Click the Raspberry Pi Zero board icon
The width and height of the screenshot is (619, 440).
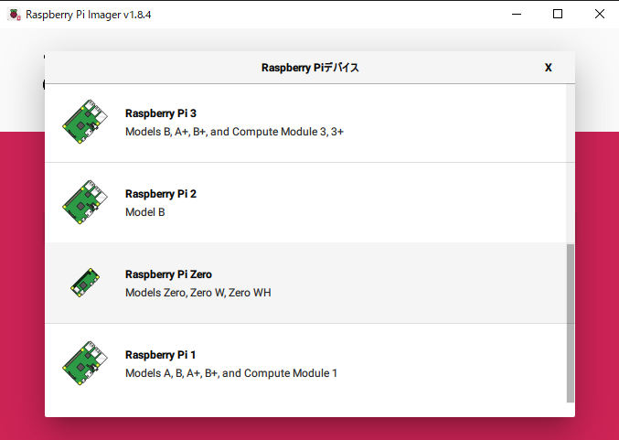[85, 283]
